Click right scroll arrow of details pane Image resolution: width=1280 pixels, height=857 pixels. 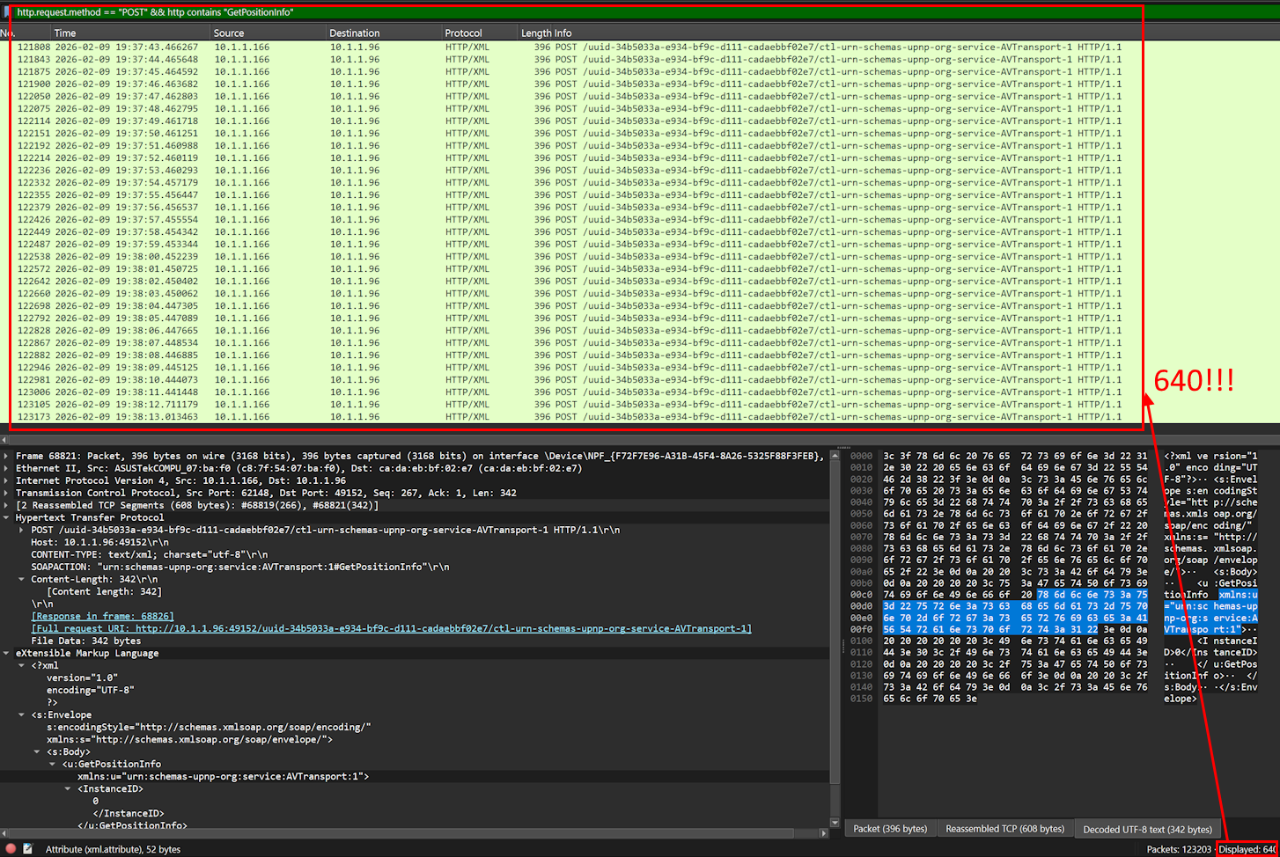point(824,833)
